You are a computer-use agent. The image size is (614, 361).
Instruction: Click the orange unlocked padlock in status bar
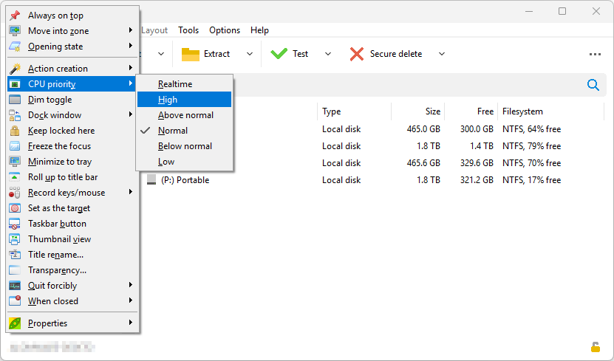click(x=595, y=347)
